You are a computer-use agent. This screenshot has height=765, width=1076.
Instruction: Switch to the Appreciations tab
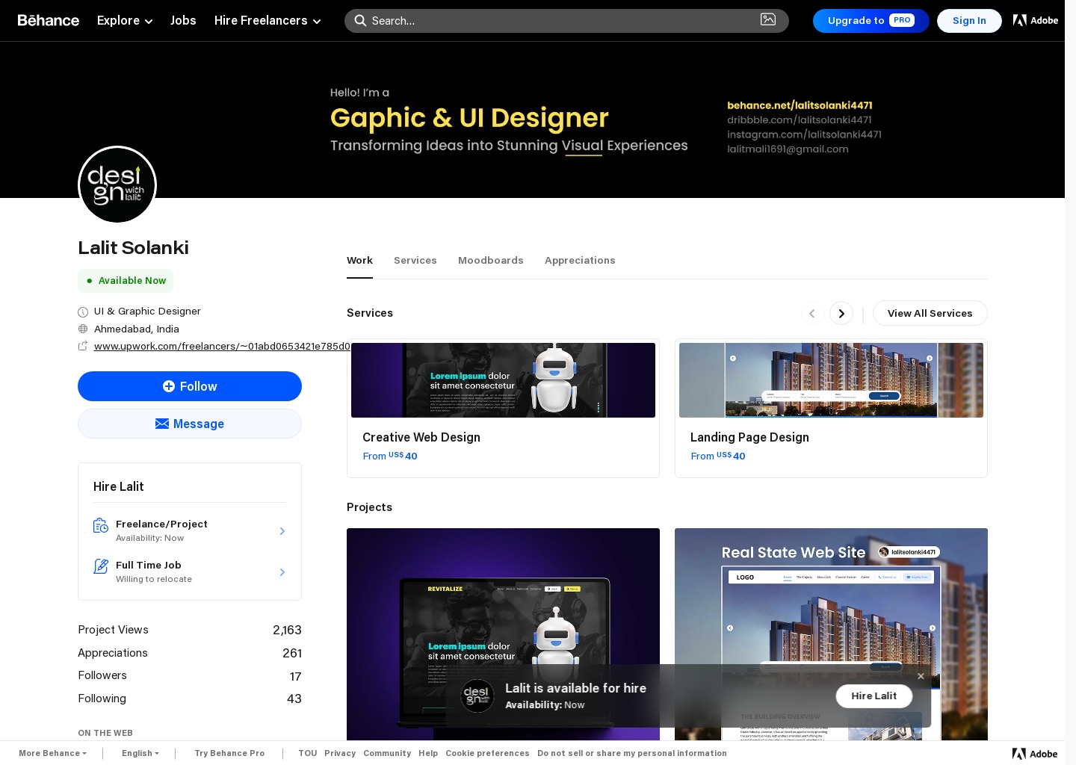[580, 260]
